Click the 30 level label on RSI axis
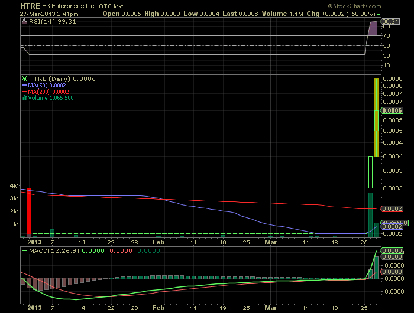This screenshot has height=313, width=414. (386, 56)
